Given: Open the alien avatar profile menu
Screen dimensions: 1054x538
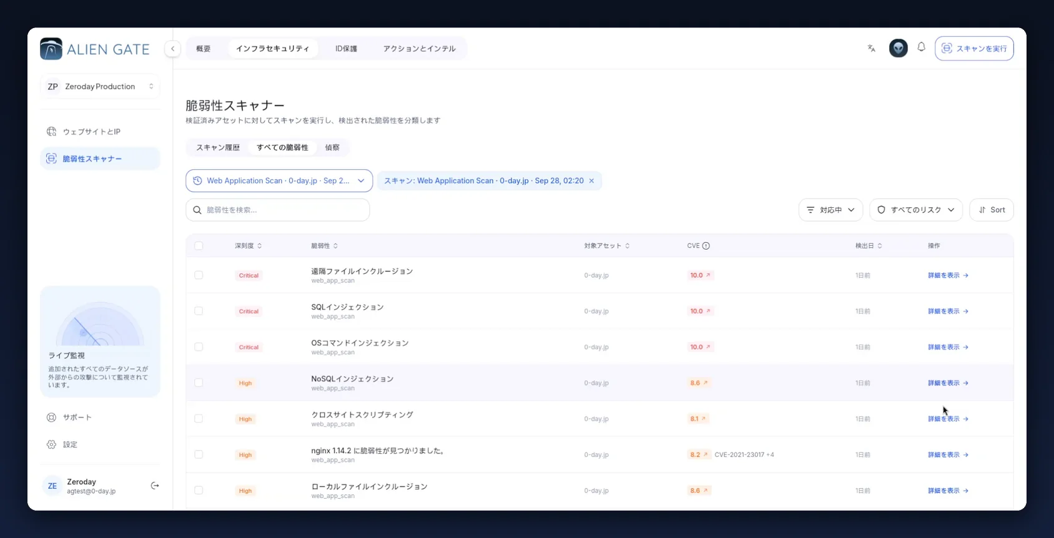Looking at the screenshot, I should pyautogui.click(x=898, y=48).
